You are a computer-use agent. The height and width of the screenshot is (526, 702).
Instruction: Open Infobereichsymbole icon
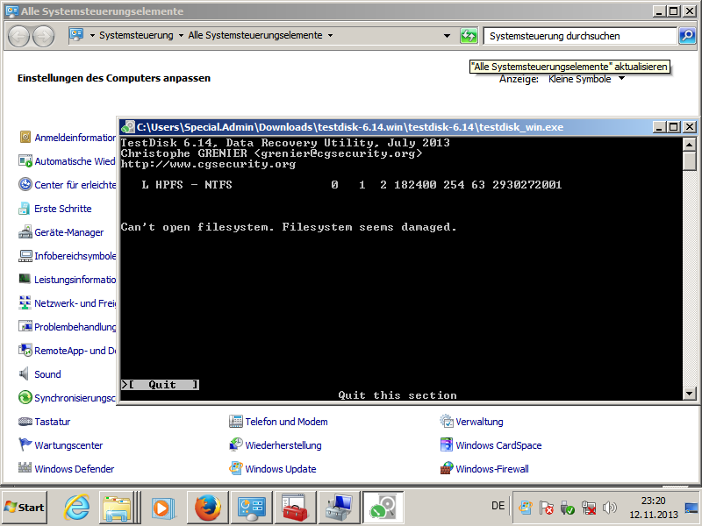click(x=25, y=256)
